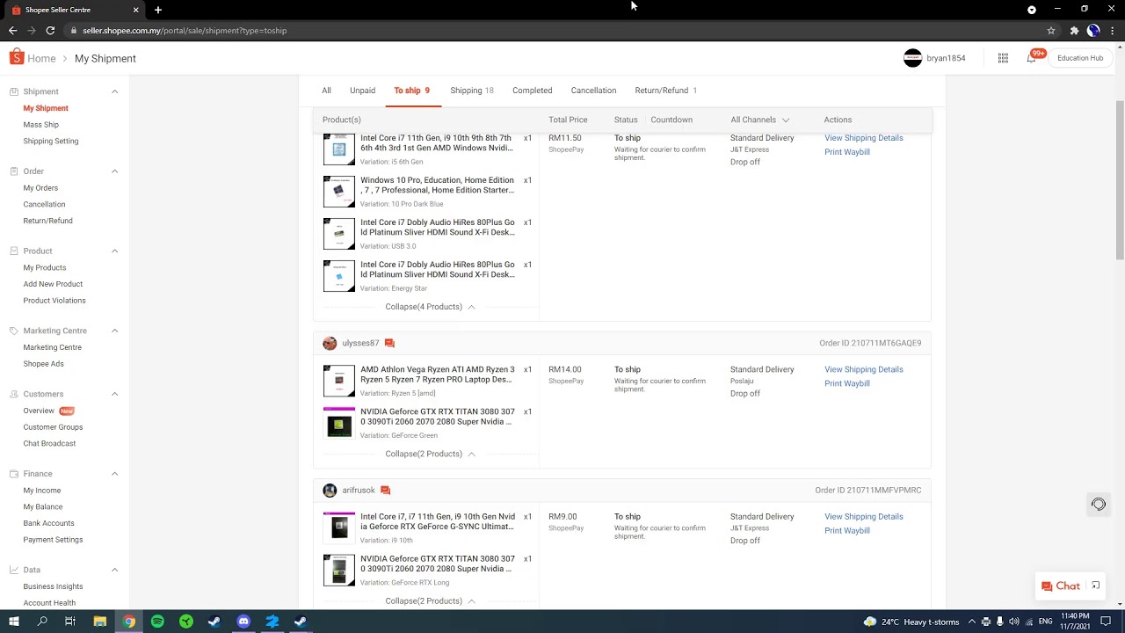Collapse the Marketing Centre sidebar section
Image resolution: width=1125 pixels, height=633 pixels.
point(114,331)
